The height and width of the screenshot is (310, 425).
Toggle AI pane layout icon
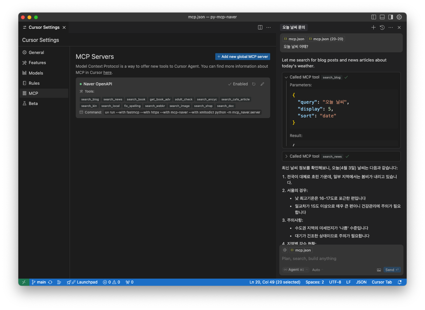(x=391, y=17)
